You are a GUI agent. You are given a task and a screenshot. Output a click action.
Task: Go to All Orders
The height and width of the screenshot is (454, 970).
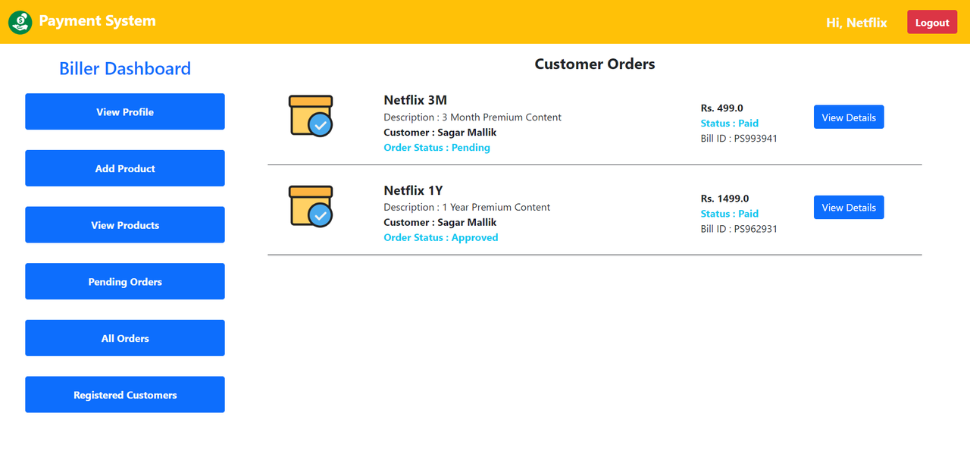[125, 338]
